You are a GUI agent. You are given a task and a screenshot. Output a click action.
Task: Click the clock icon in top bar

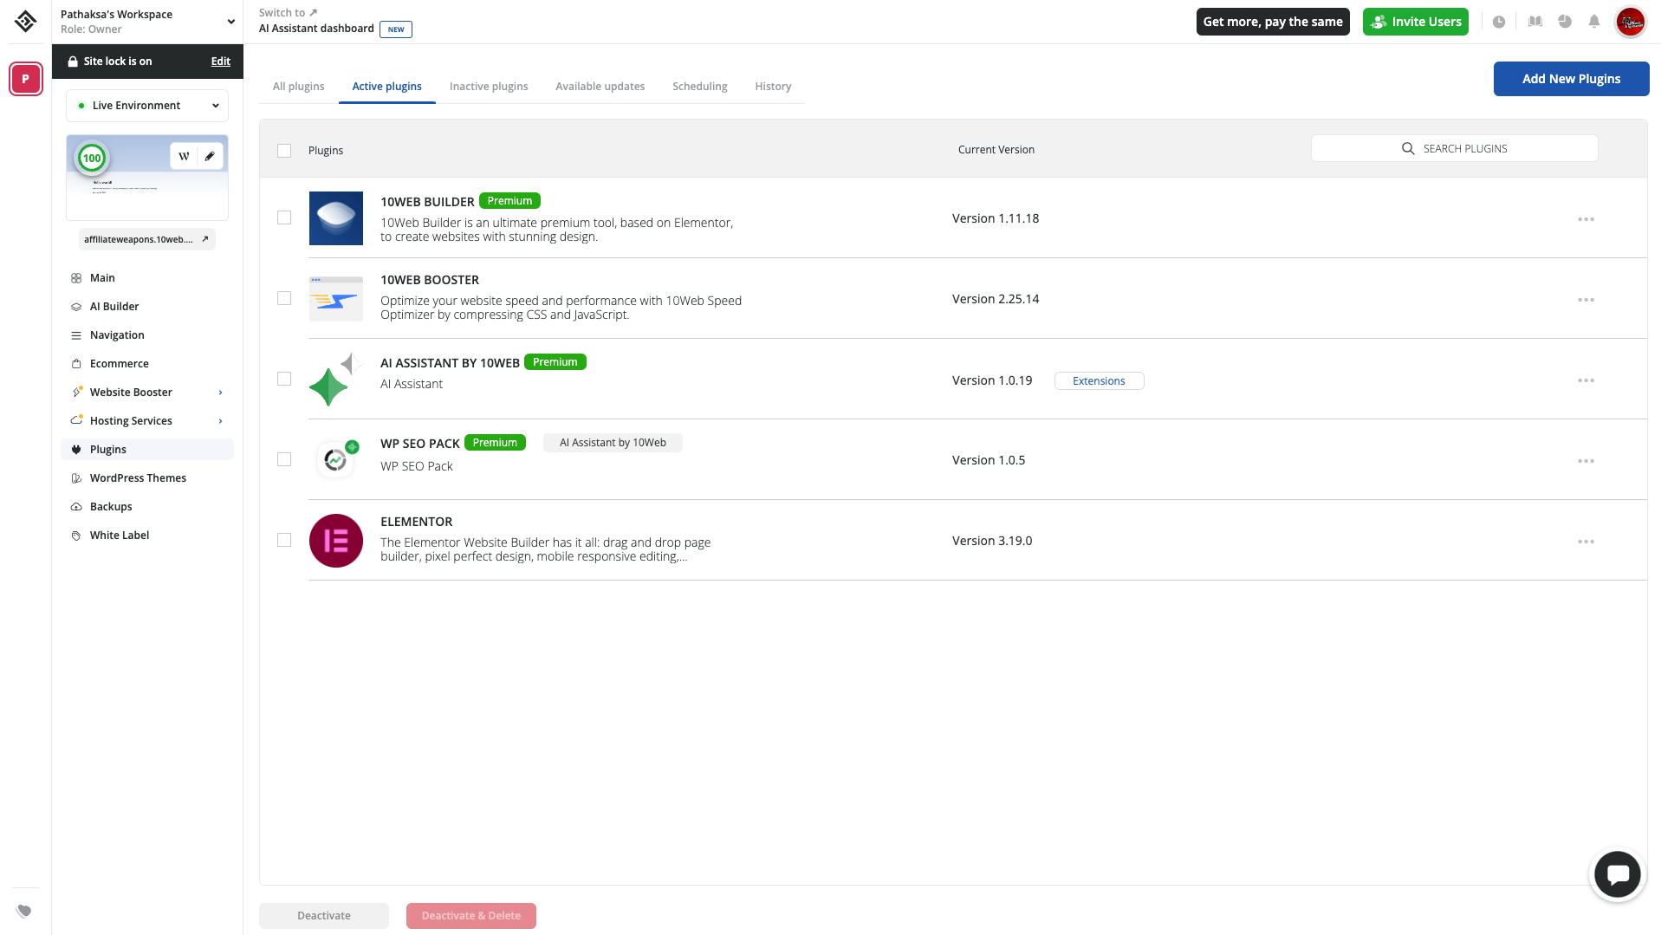(x=1498, y=22)
